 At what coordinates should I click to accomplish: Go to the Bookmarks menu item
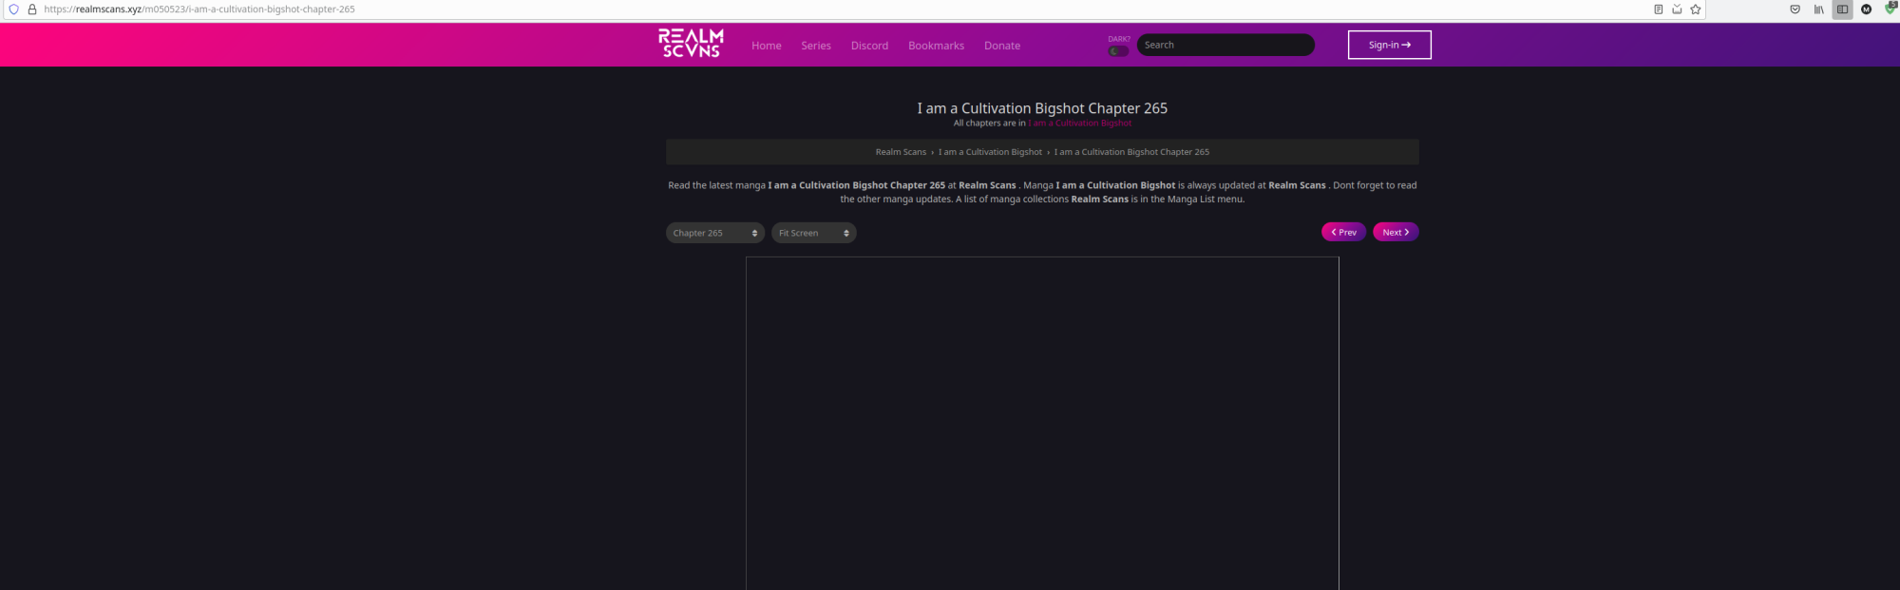click(936, 46)
